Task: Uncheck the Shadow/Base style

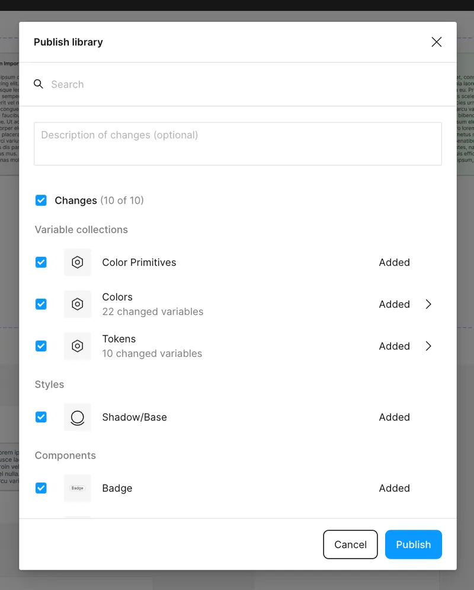Action: (x=41, y=417)
